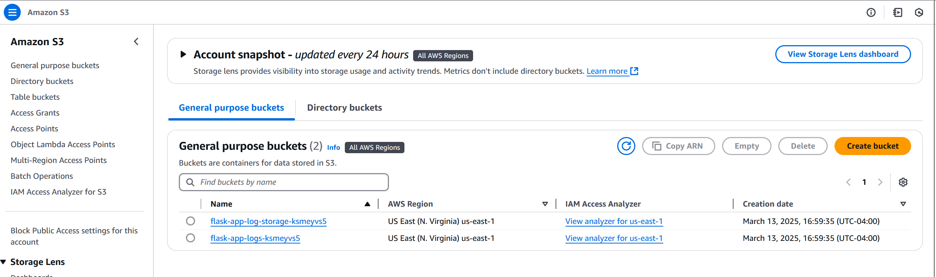Click the info panel icon in header
936x277 pixels.
[x=871, y=12]
